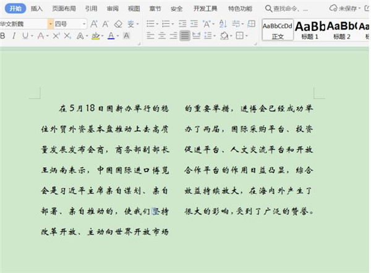The width and height of the screenshot is (371, 273).
Task: Apply the 标题 1 style
Action: 309,29
